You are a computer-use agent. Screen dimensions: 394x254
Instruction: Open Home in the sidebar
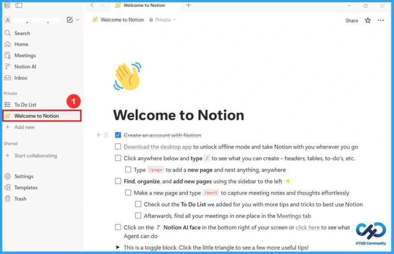[21, 44]
